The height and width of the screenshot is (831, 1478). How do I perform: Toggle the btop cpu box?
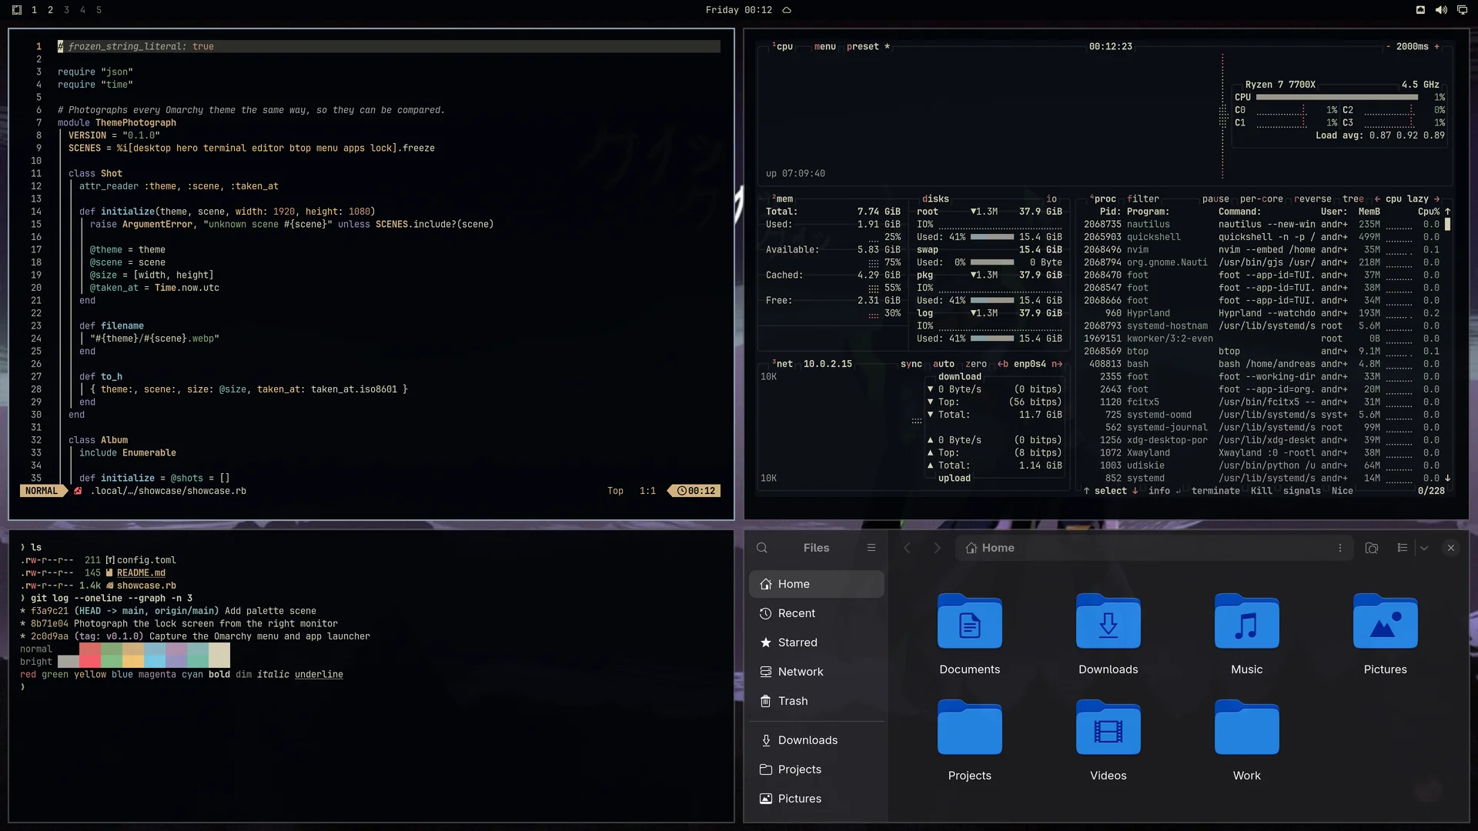coord(782,46)
